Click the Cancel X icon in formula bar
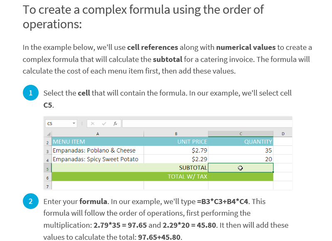The width and height of the screenshot is (332, 241). click(x=93, y=123)
